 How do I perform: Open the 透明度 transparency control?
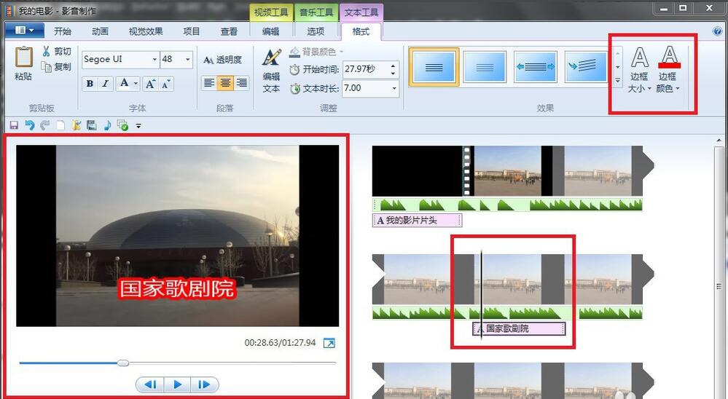click(x=223, y=60)
